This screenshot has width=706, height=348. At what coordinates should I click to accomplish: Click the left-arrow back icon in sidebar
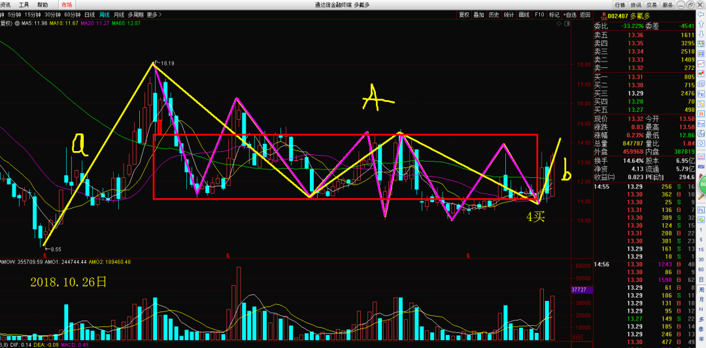(x=701, y=14)
